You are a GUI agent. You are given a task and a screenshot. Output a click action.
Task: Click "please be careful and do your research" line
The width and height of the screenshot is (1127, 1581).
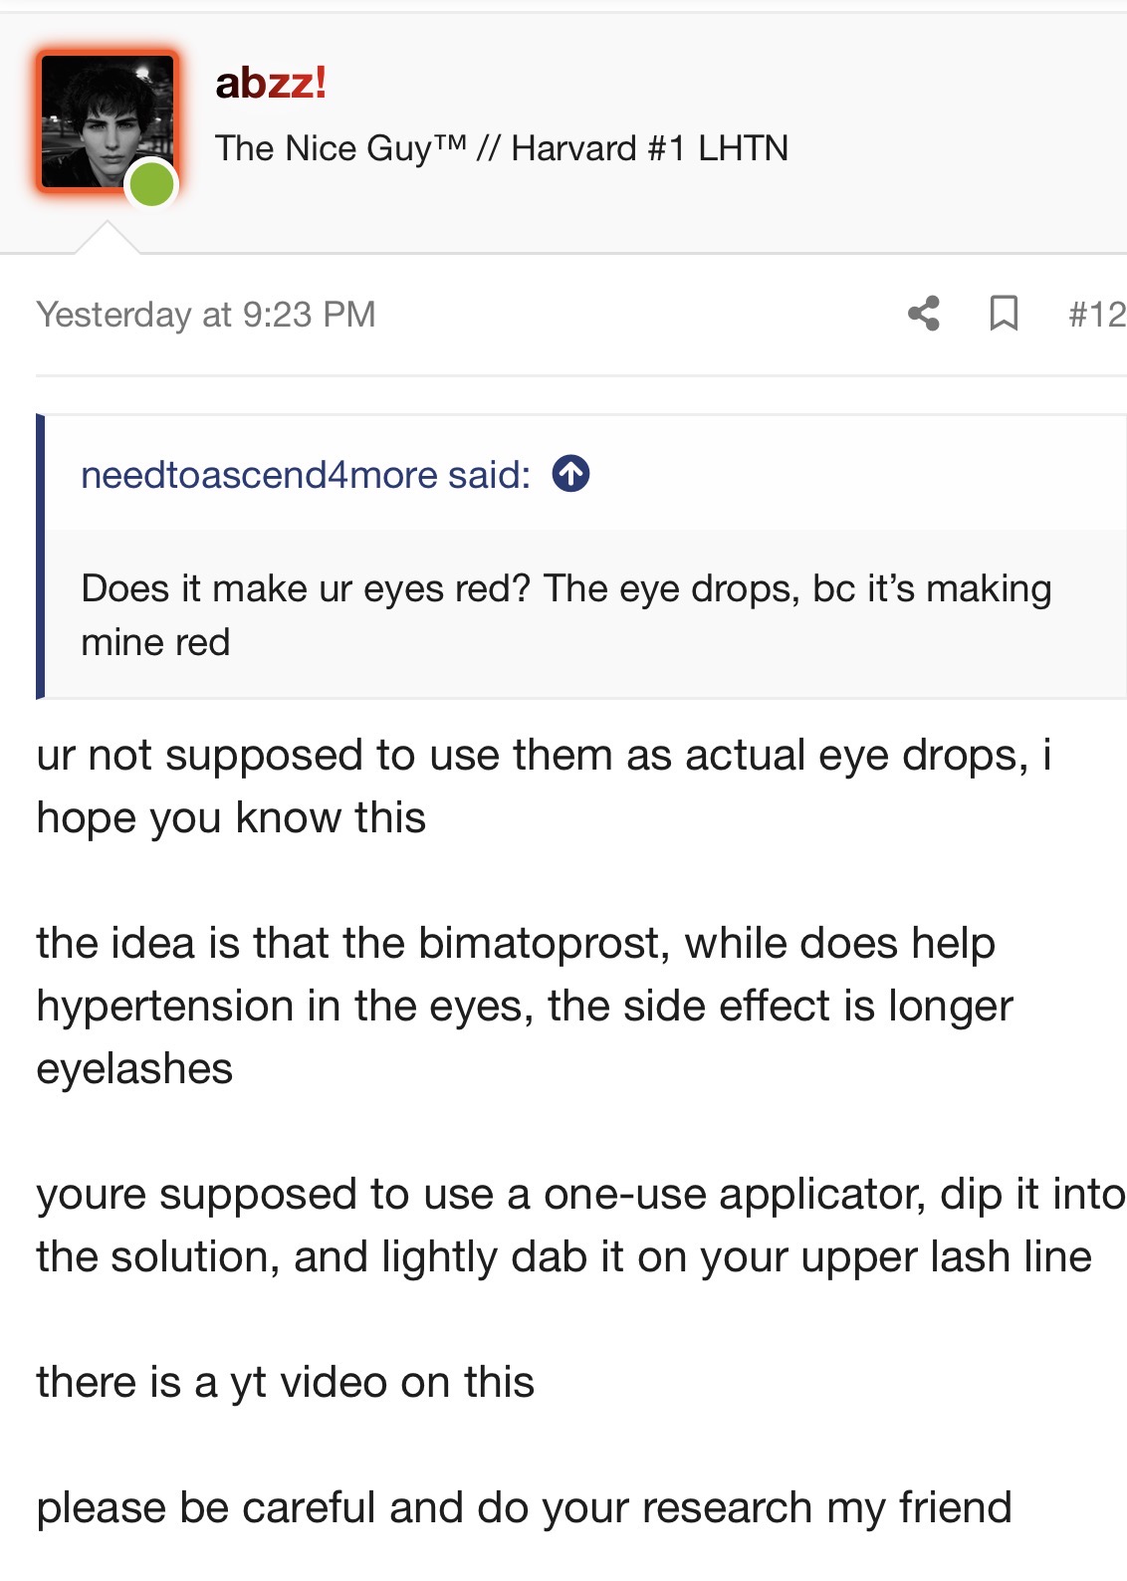click(x=524, y=1507)
